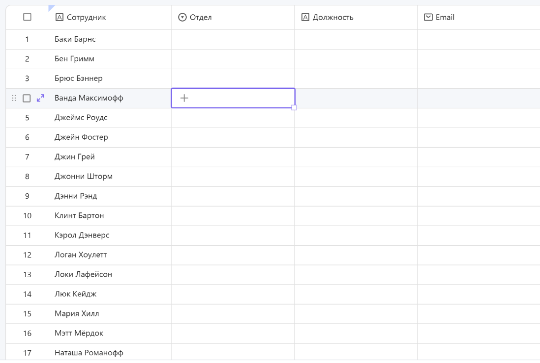540x363 pixels.
Task: Select the cell Брюс Бэннер
Action: coord(110,78)
